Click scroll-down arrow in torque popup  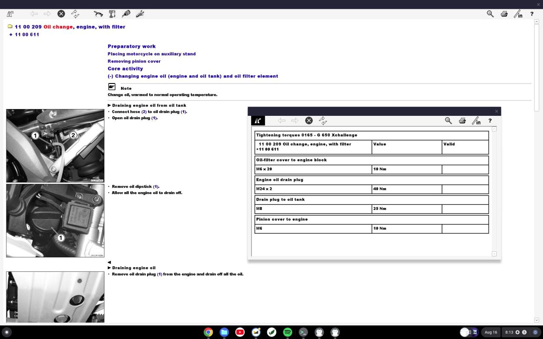pos(494,254)
